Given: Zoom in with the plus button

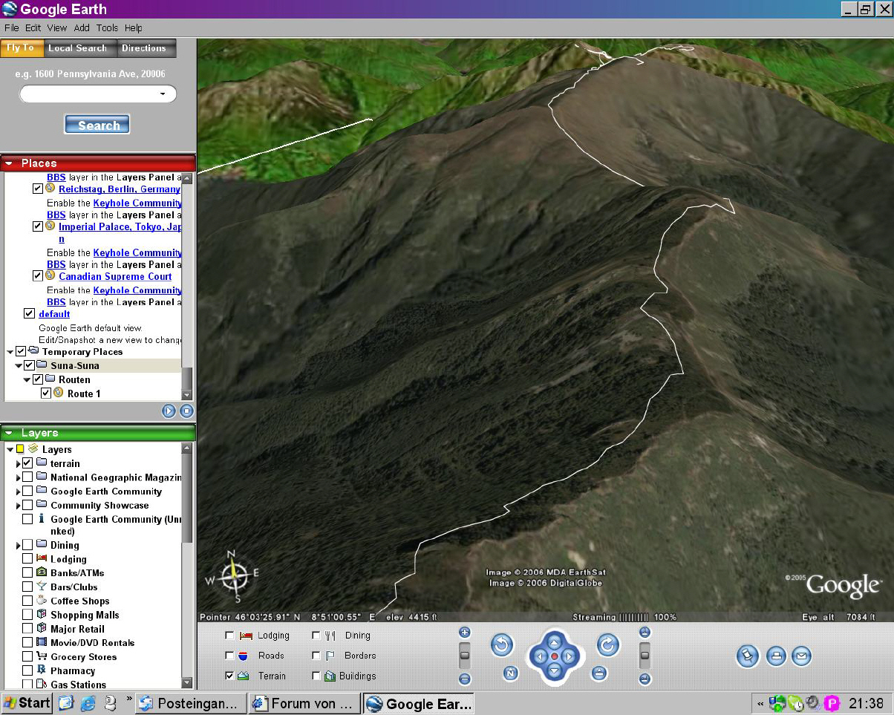Looking at the screenshot, I should click(465, 633).
